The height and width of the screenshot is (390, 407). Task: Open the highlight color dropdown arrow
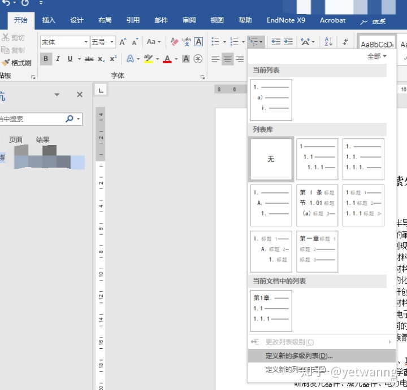click(x=157, y=59)
